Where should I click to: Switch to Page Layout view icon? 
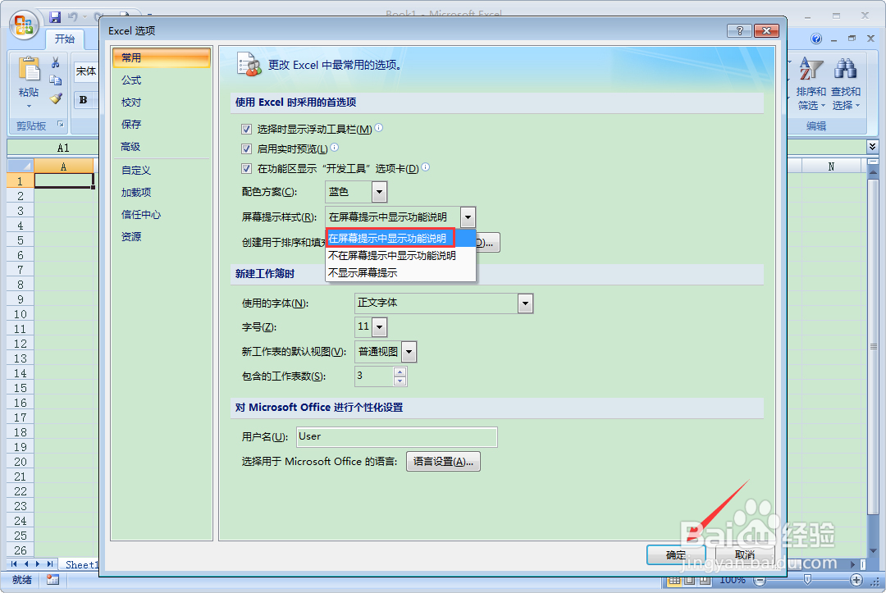click(x=688, y=580)
